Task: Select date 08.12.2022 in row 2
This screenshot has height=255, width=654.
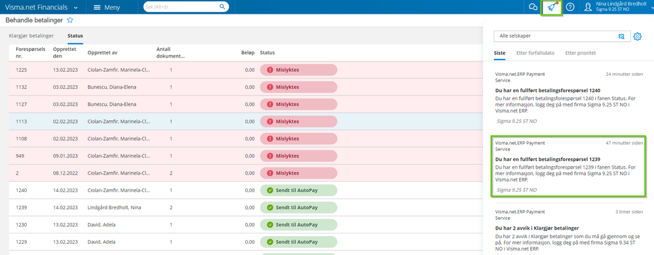Action: tap(65, 173)
